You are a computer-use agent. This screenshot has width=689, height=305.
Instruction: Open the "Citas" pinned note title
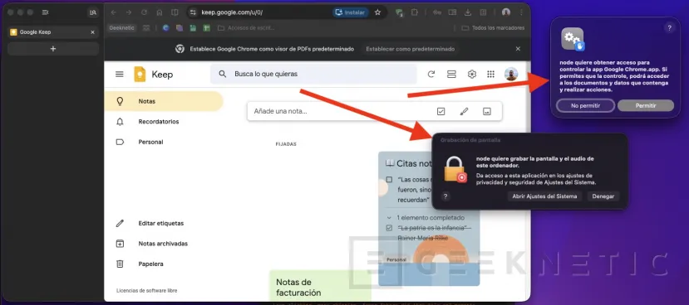click(x=409, y=163)
